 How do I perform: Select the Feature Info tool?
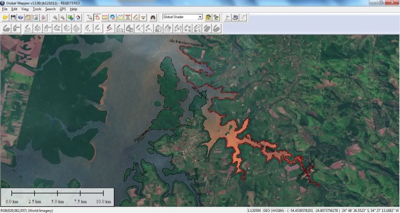pos(113,17)
